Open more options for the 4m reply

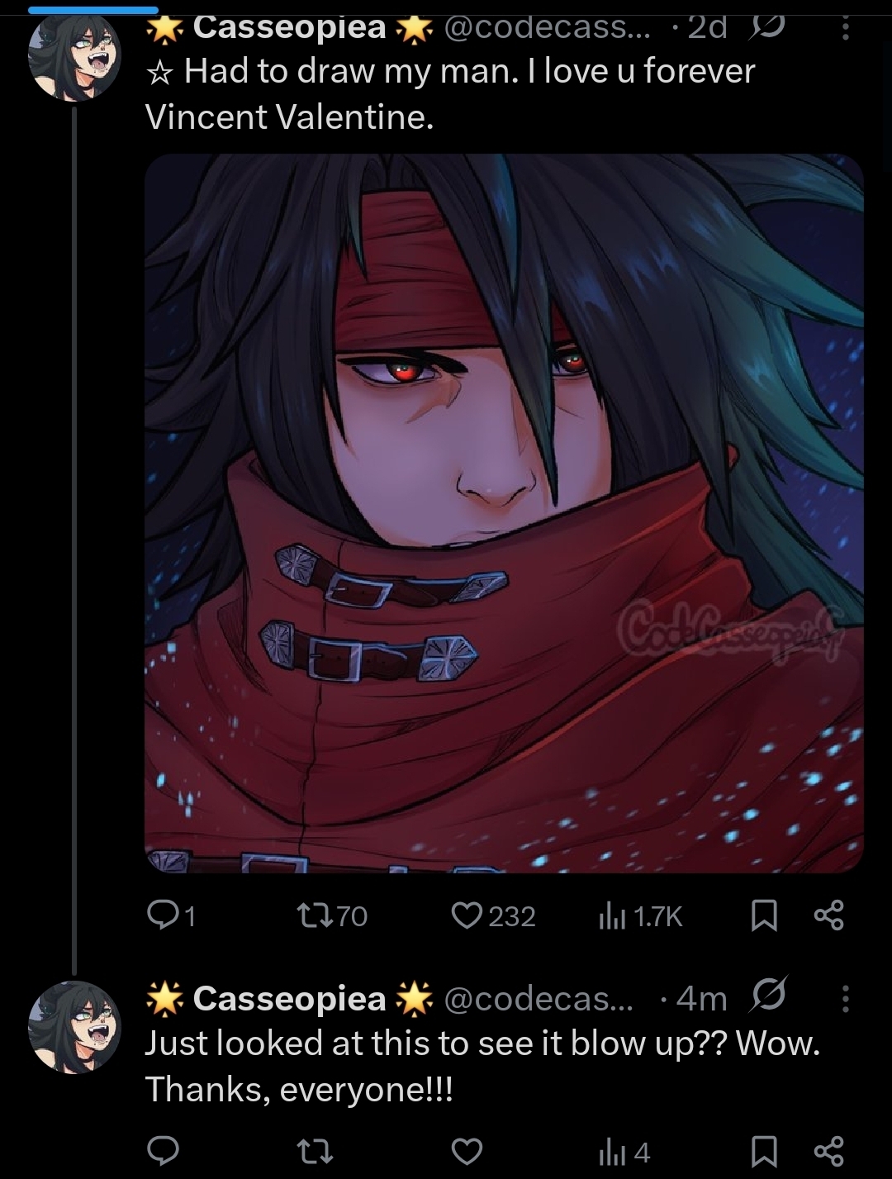click(x=844, y=999)
